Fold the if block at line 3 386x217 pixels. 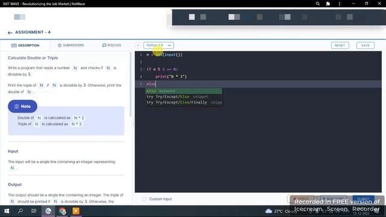click(x=144, y=69)
